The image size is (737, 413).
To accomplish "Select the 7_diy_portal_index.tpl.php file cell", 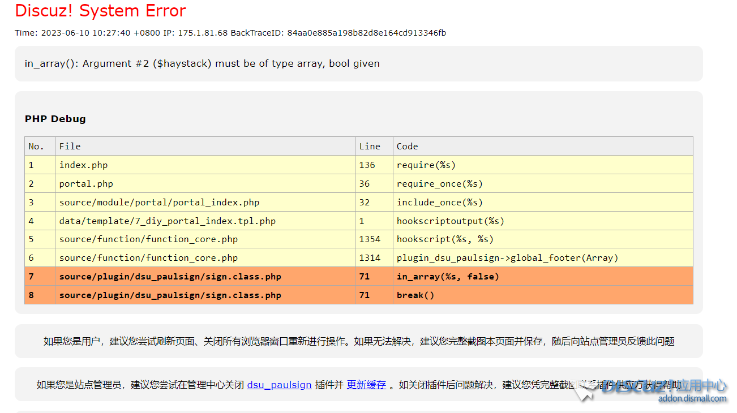I will pos(167,221).
